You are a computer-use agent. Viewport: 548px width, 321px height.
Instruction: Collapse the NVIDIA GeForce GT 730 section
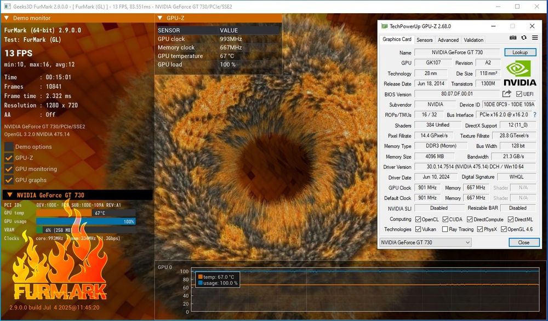[x=10, y=195]
